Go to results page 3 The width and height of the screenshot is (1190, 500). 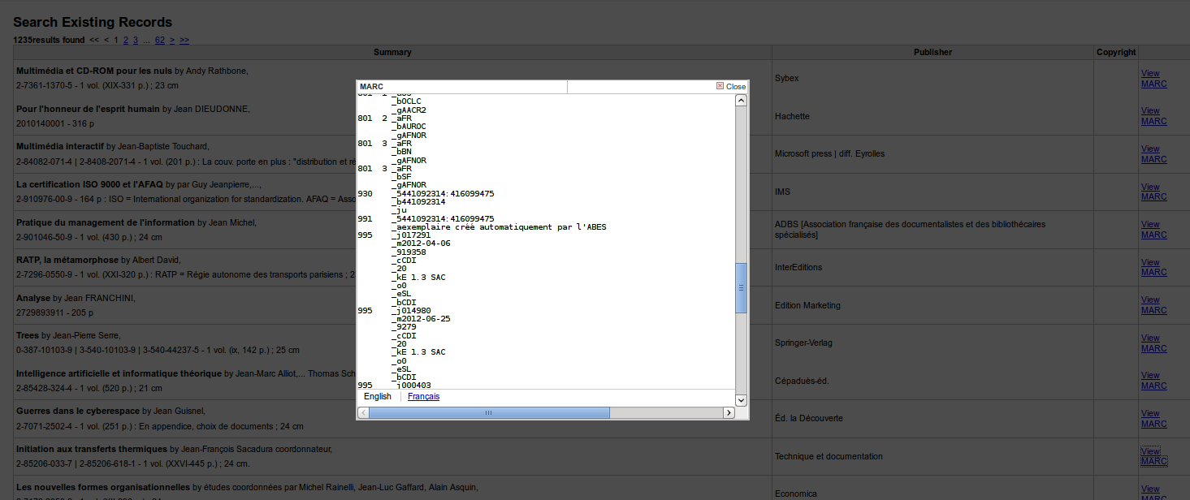click(x=136, y=40)
